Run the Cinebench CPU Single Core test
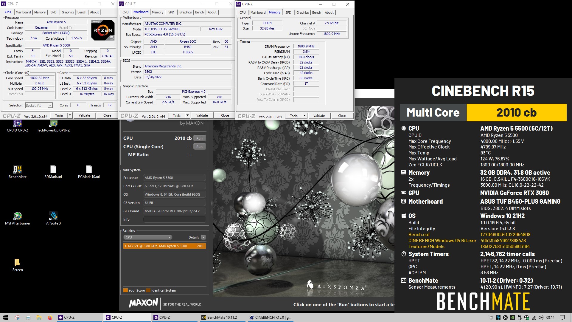Screen dimensions: 572x322 pos(199,147)
